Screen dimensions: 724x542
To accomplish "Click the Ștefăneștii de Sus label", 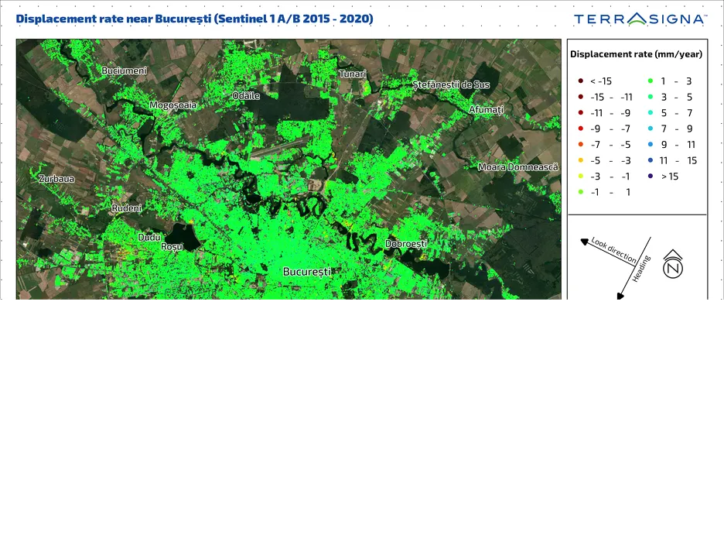I will pos(451,84).
